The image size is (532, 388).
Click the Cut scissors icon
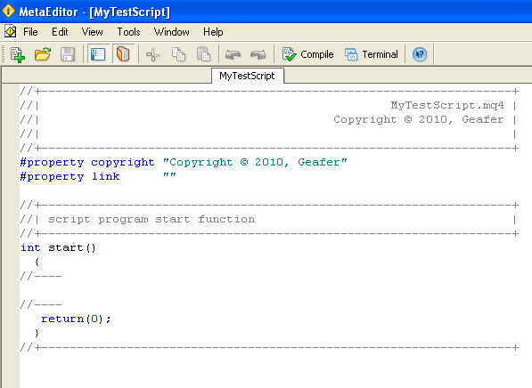[153, 54]
